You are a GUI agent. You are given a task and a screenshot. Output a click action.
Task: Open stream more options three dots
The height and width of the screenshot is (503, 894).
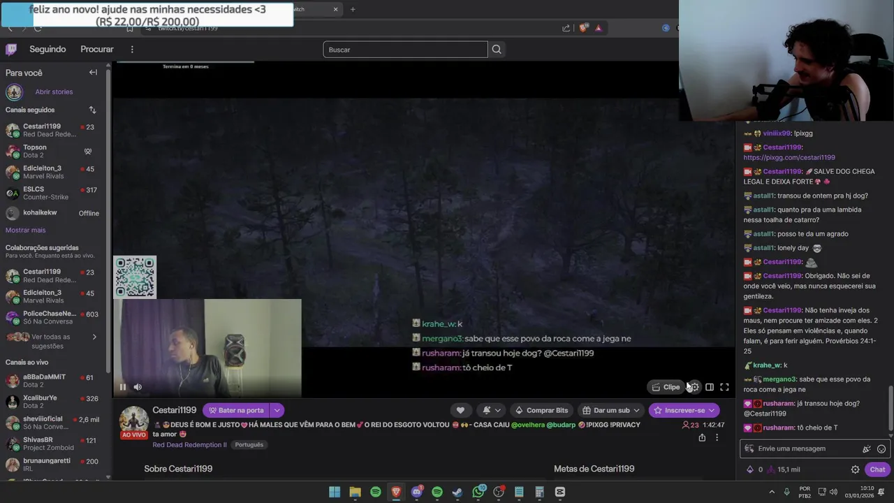click(717, 437)
